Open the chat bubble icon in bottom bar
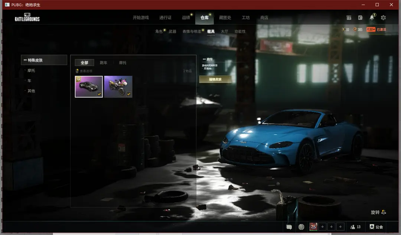Screen dimensions: 401x235 289,227
